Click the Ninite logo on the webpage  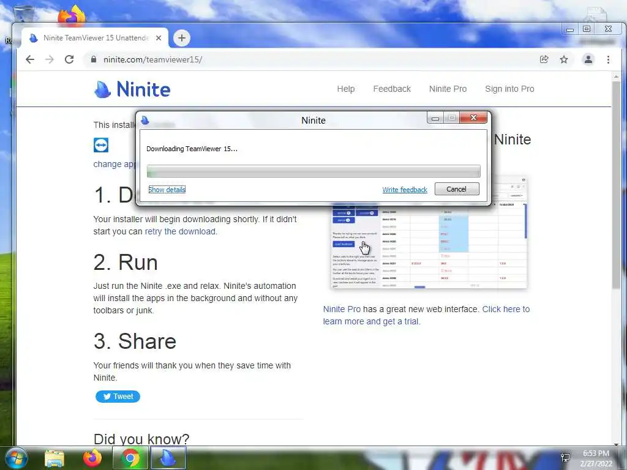(132, 89)
